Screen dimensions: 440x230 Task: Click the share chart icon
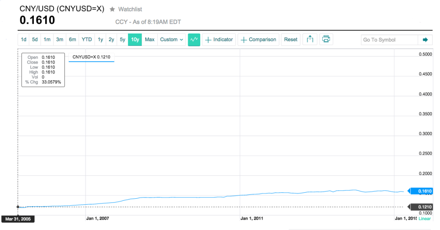click(310, 39)
